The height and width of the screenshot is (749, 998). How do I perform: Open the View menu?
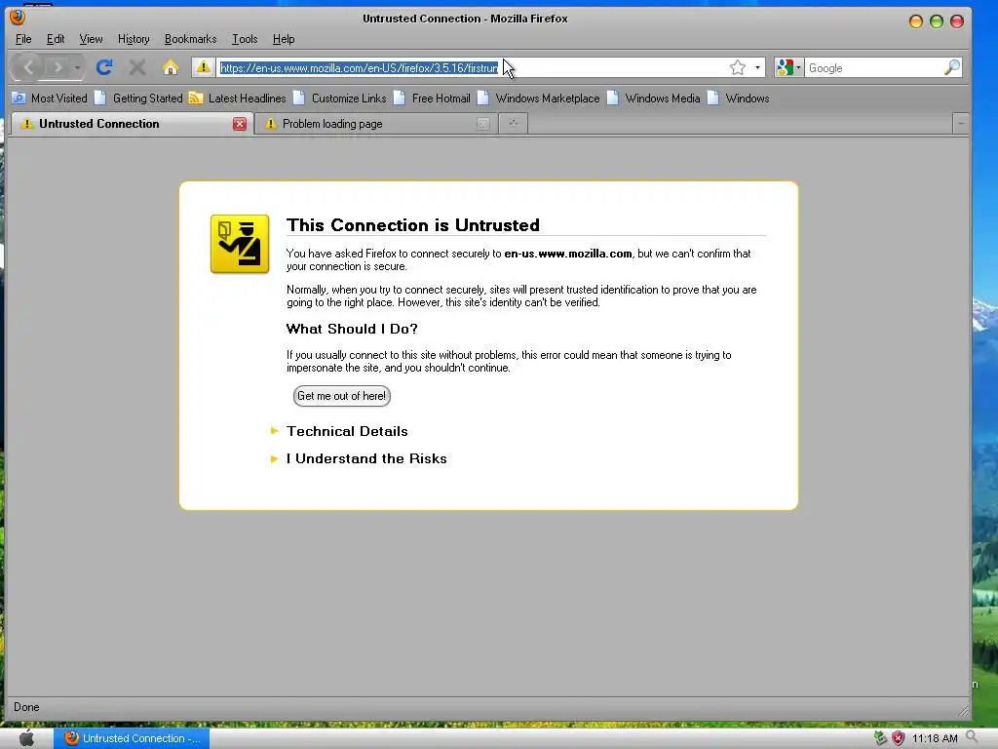tap(91, 39)
